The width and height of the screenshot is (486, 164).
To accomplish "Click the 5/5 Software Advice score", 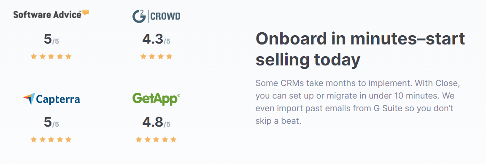I will point(51,39).
